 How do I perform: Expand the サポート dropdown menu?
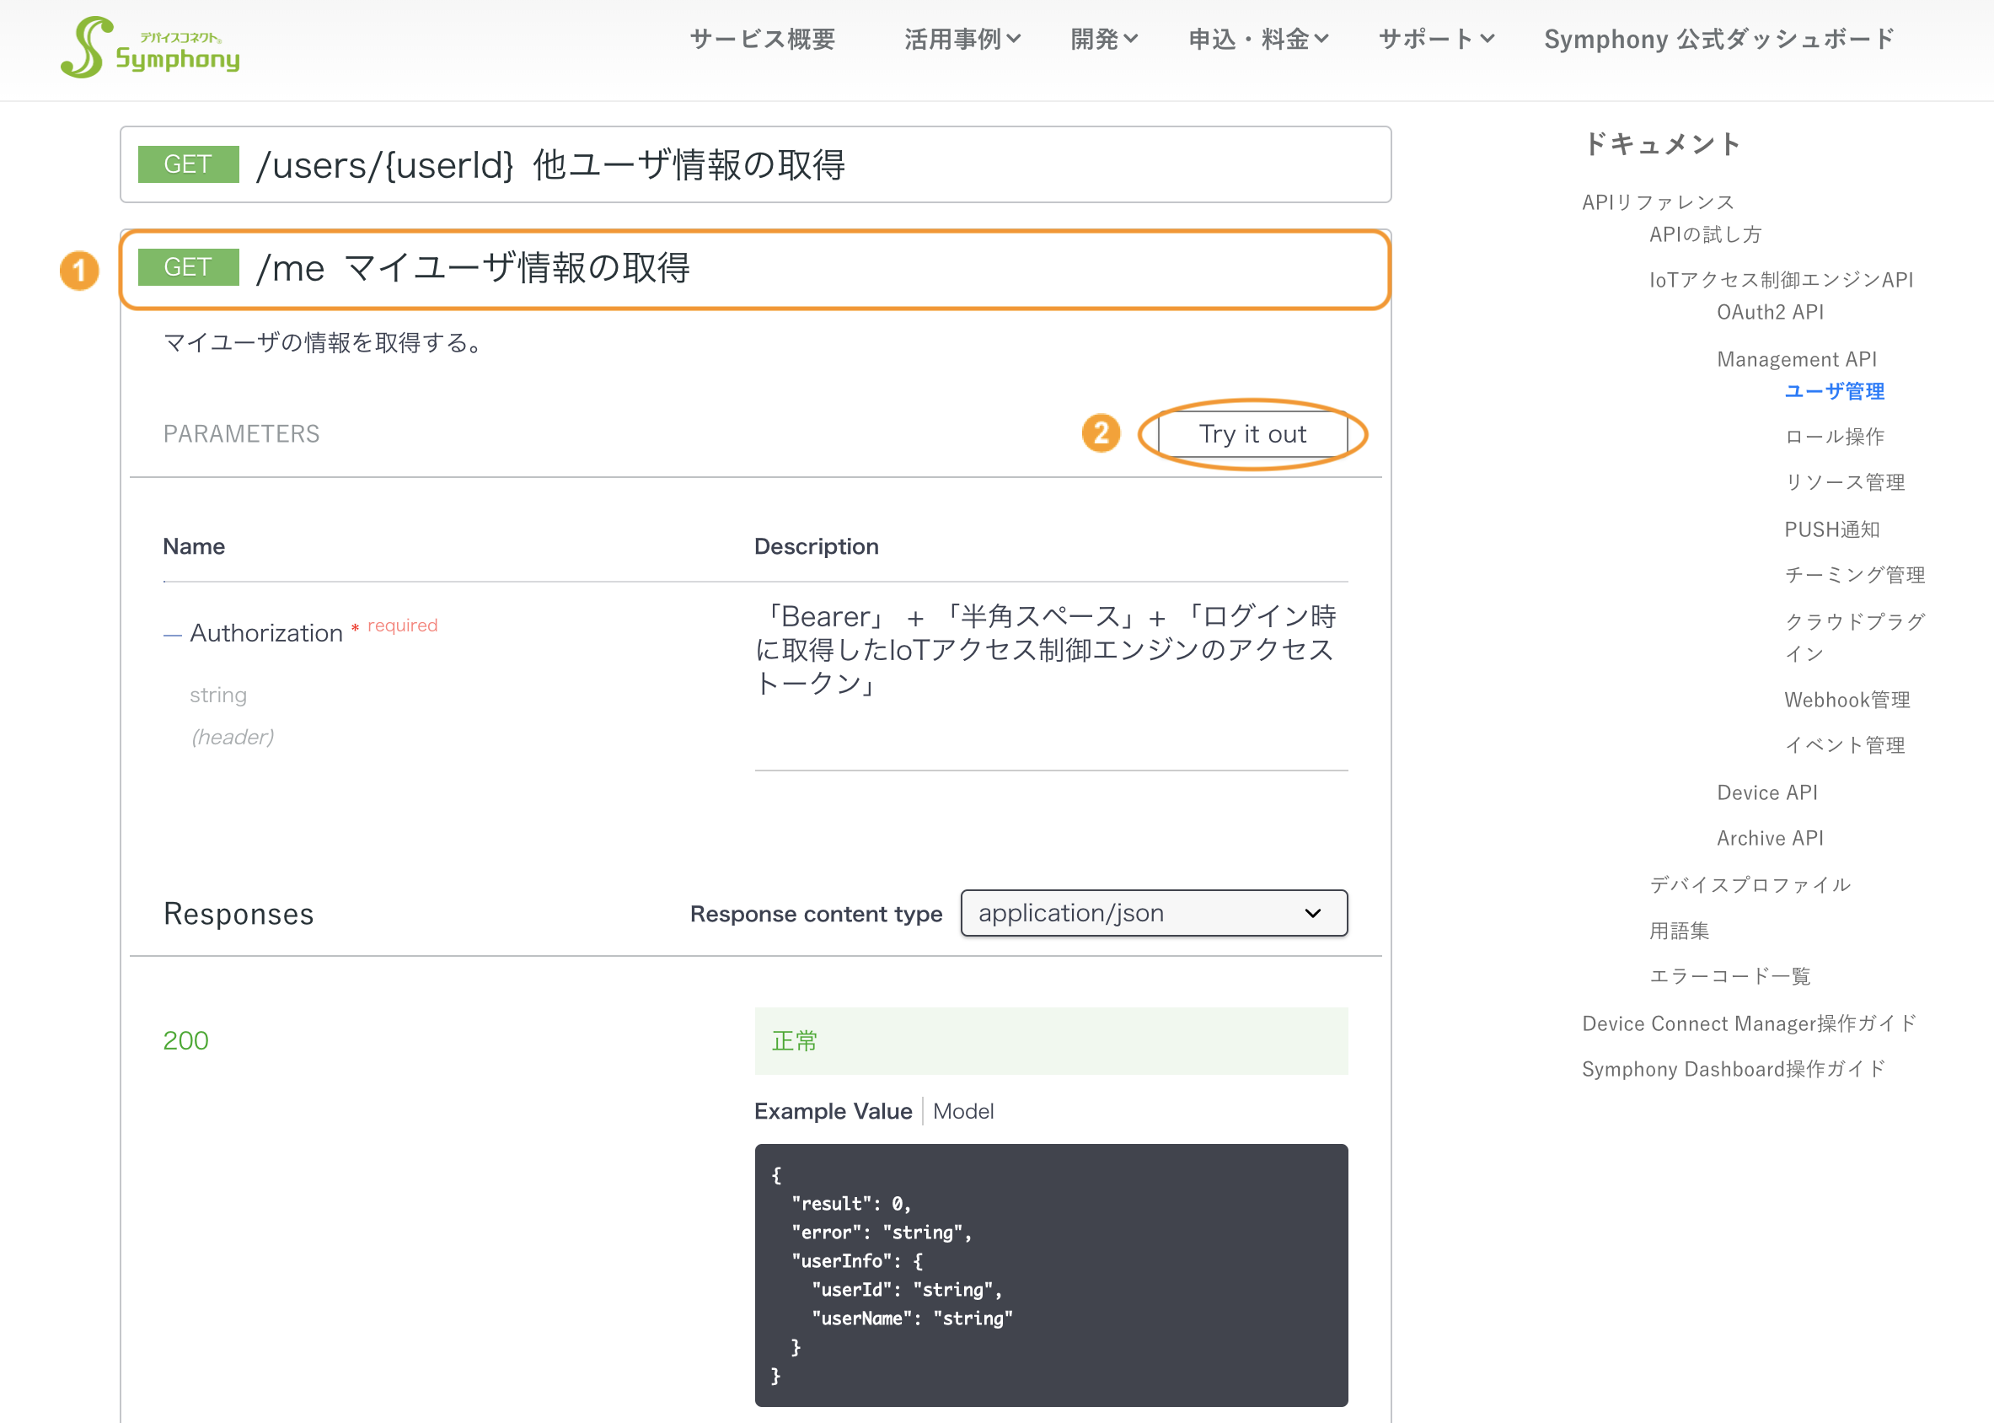(1436, 40)
